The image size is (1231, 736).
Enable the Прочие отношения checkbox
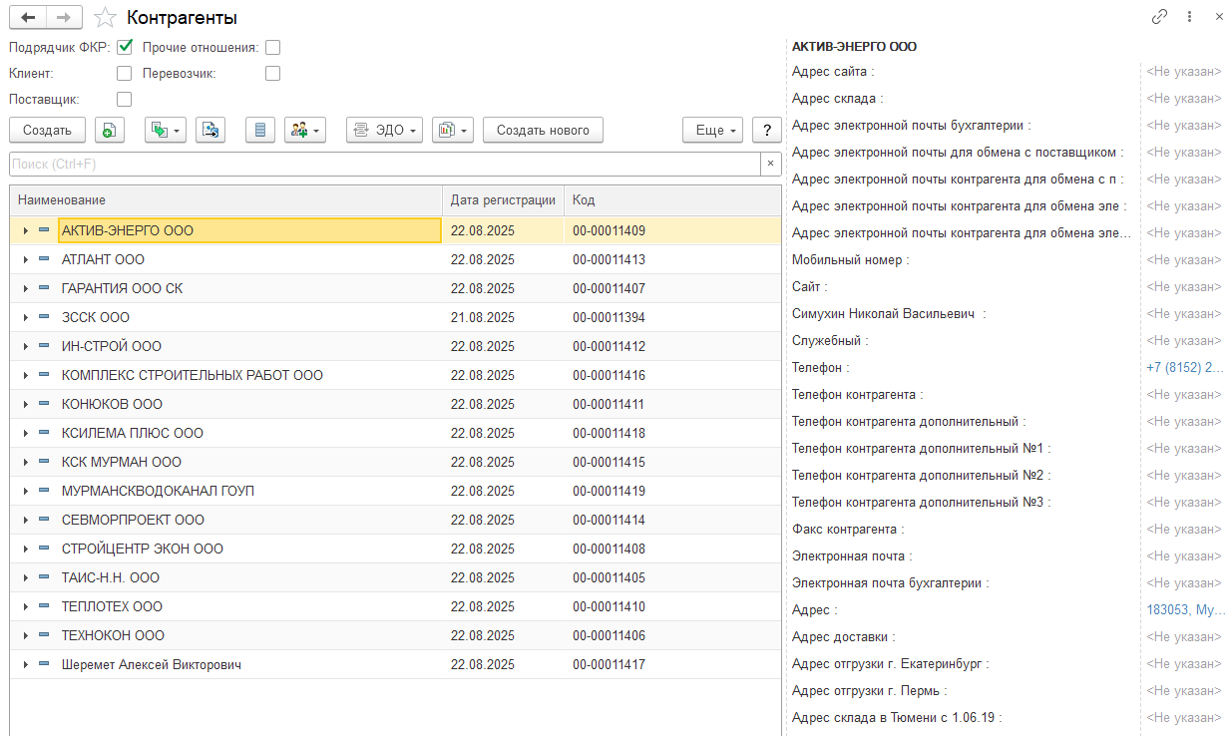point(272,47)
